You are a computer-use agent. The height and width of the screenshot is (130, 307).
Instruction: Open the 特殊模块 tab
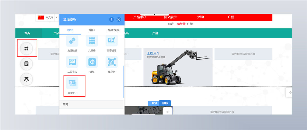[114, 30]
